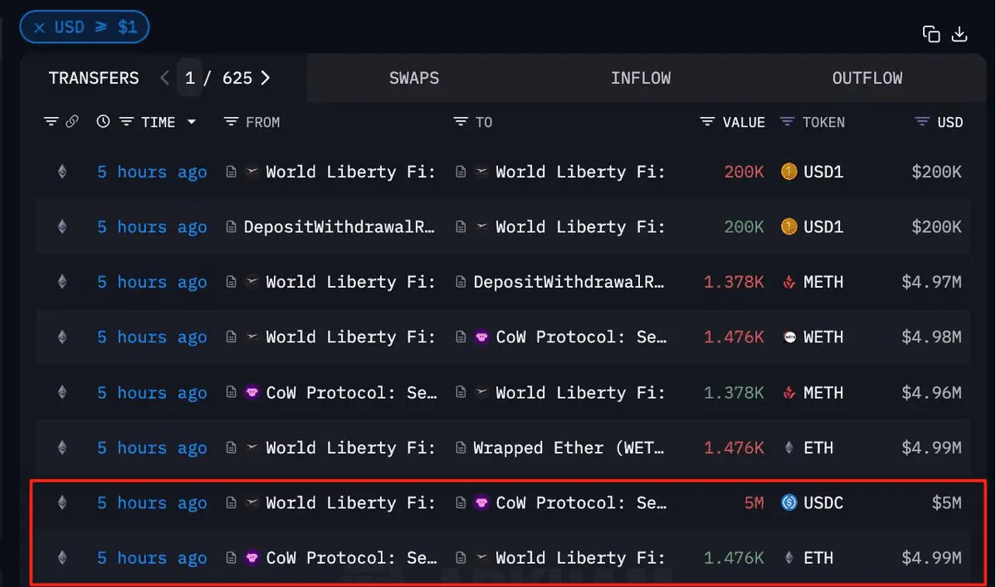Click the $5M USD amount
Viewport: 996px width, 587px height.
pos(946,502)
